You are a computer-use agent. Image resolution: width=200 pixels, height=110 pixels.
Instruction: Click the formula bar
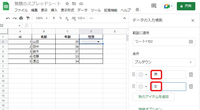click(x=80, y=26)
